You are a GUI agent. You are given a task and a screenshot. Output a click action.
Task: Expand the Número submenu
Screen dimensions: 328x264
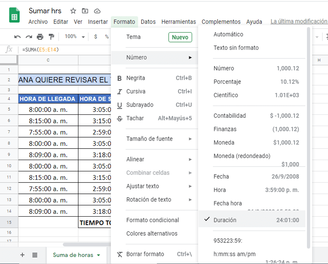tap(154, 57)
